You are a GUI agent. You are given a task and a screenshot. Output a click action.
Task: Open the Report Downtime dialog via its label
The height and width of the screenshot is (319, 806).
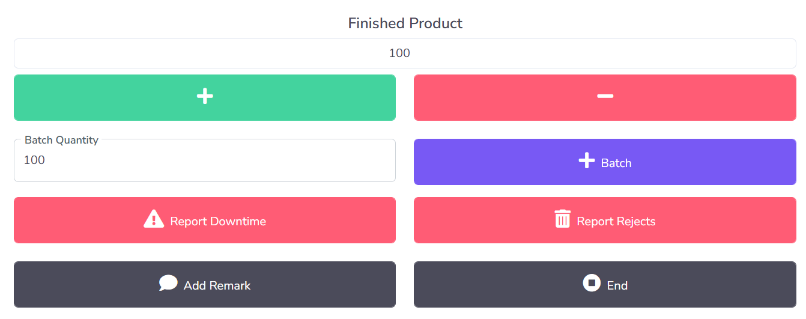218,221
